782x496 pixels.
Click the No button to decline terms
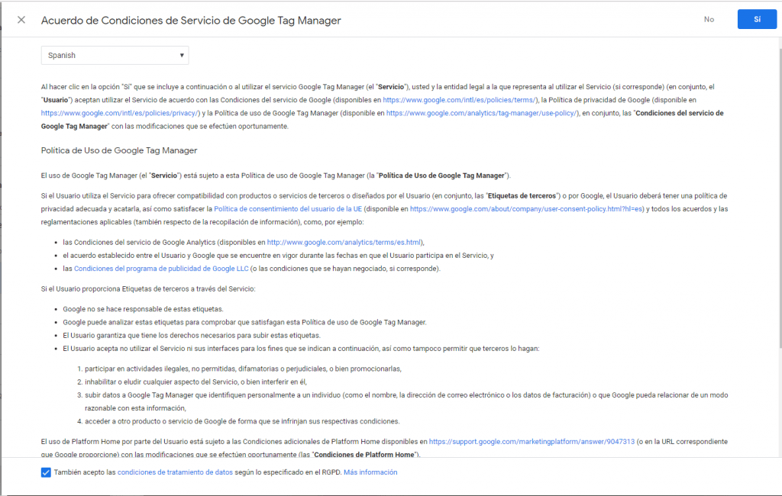point(709,19)
